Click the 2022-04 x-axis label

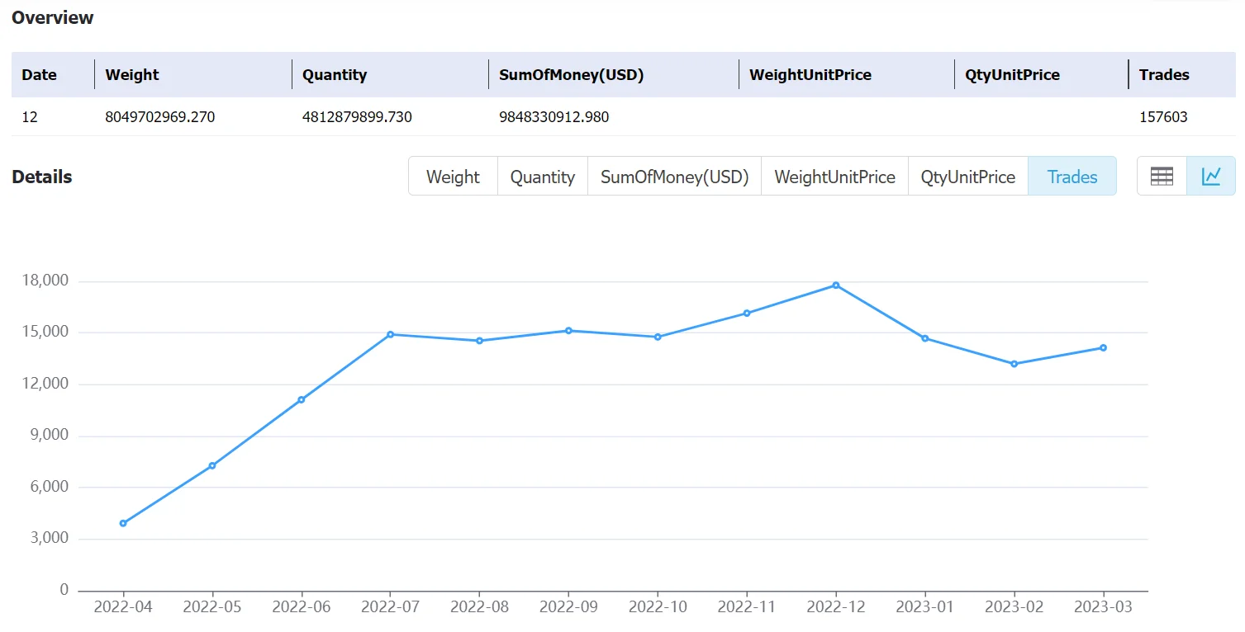click(x=123, y=607)
